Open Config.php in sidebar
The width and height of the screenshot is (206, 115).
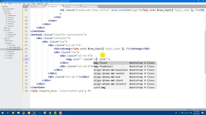[x=10, y=56]
